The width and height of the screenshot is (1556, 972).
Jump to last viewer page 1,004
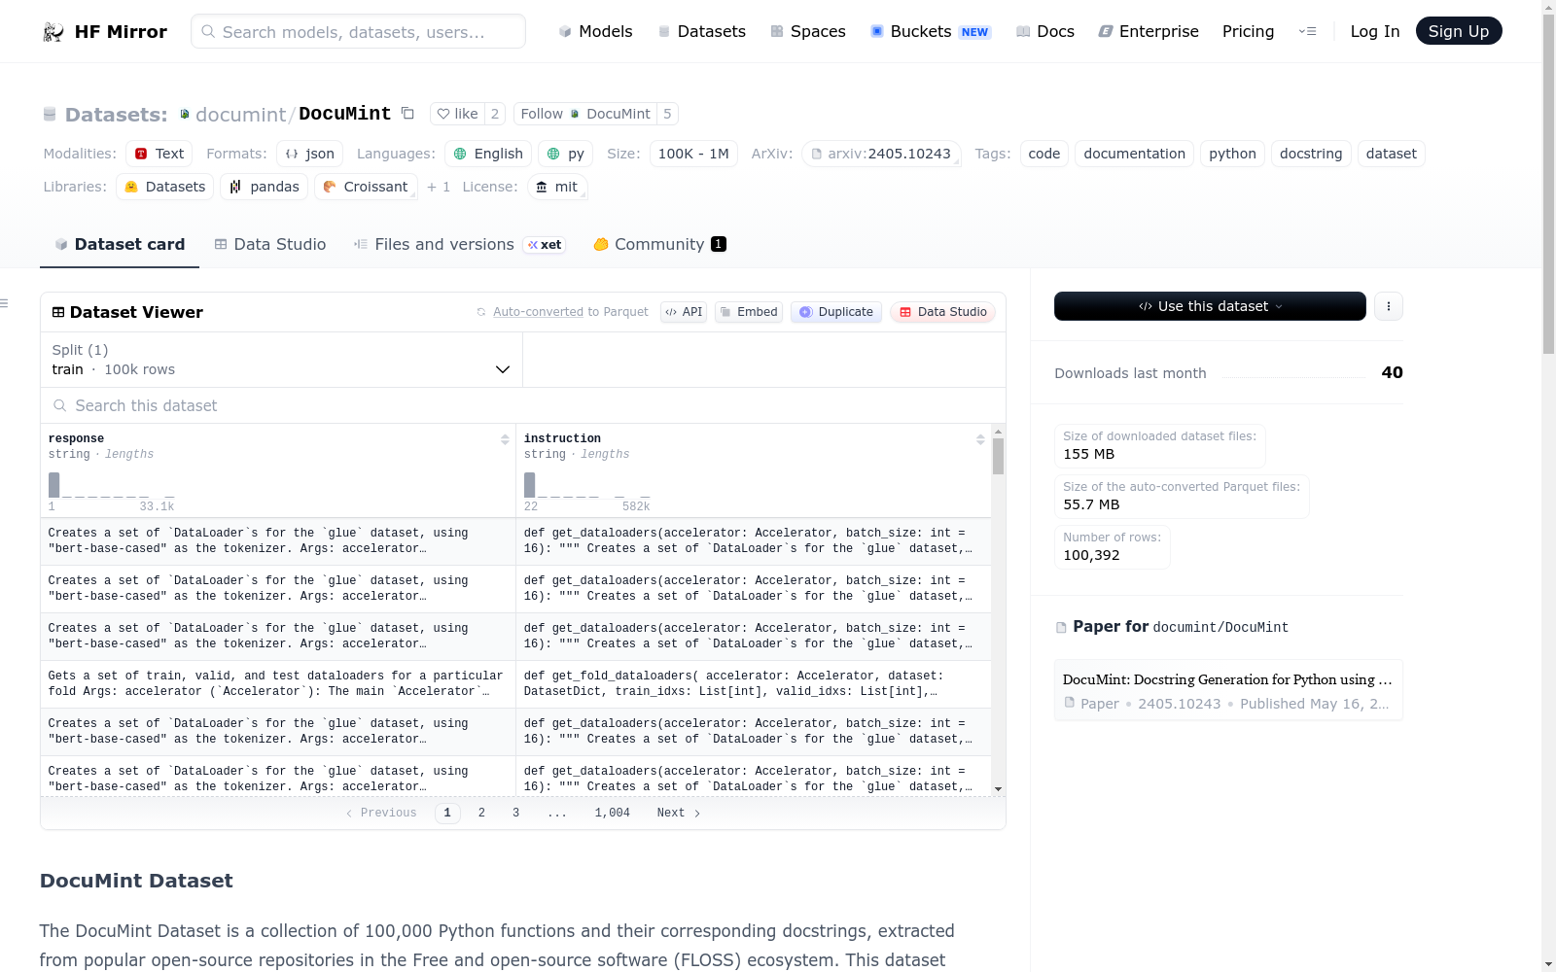[x=613, y=813]
